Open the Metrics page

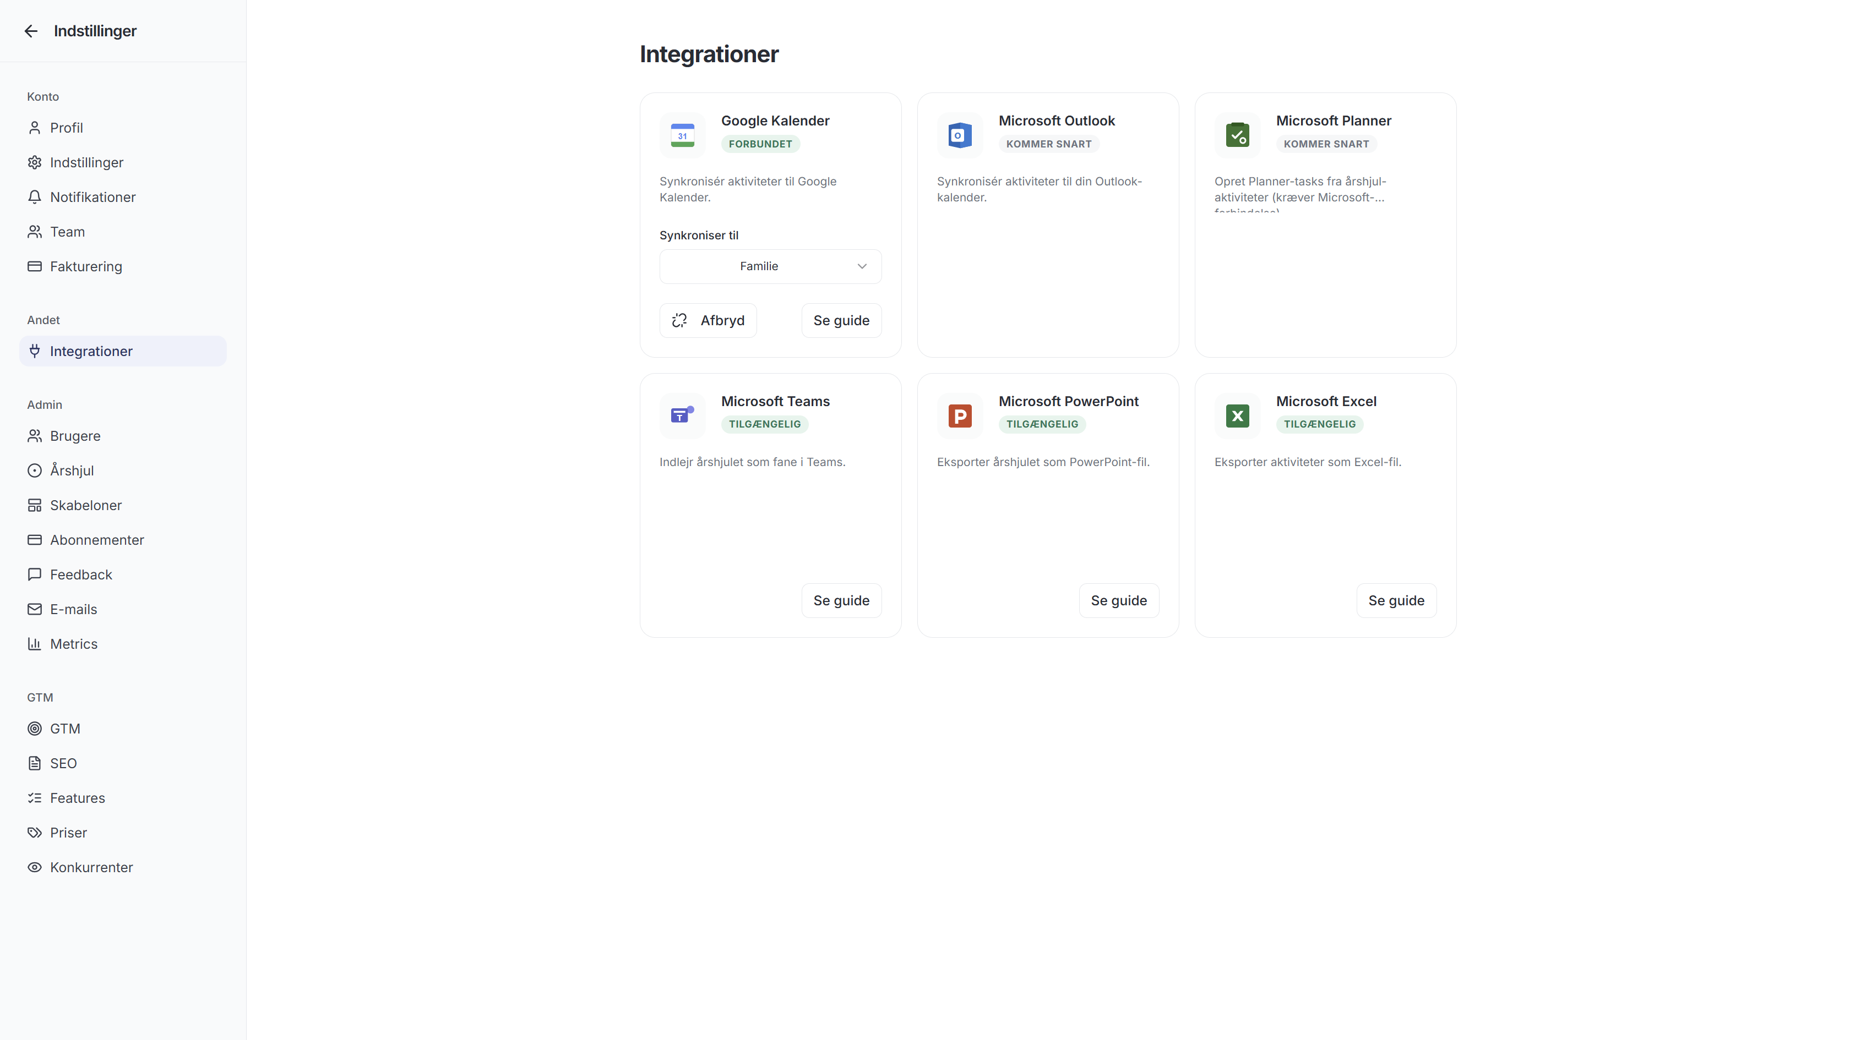coord(123,644)
